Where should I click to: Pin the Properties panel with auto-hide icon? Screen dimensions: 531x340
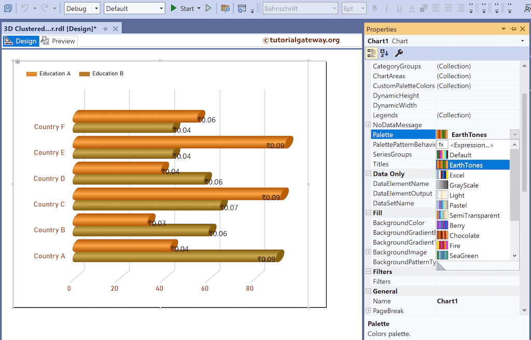[x=513, y=29]
